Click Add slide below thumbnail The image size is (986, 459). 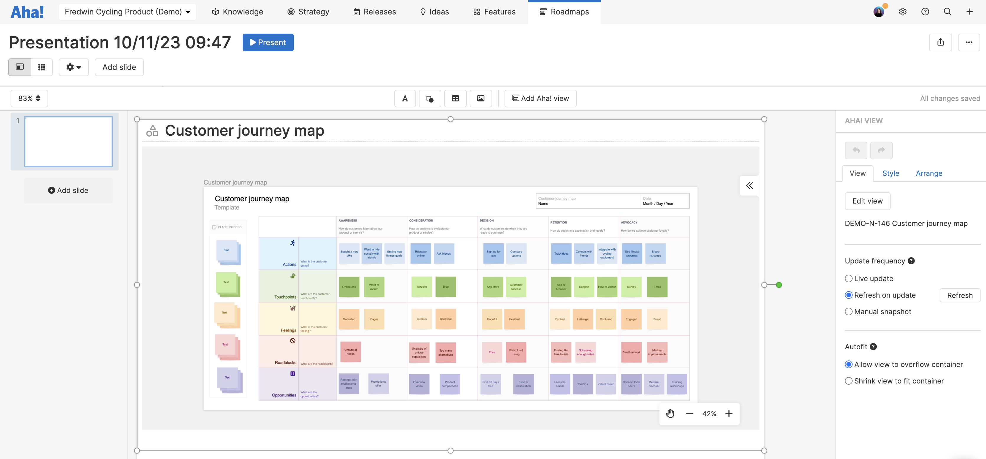pyautogui.click(x=68, y=190)
